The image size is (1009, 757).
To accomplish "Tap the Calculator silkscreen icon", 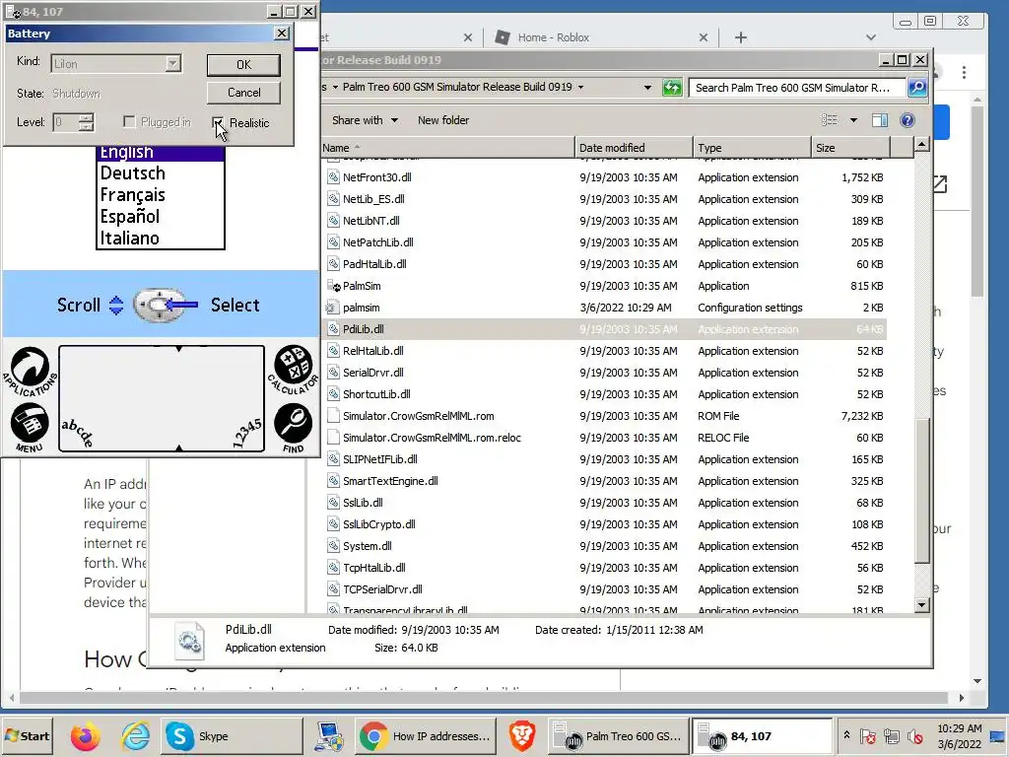I will click(293, 370).
